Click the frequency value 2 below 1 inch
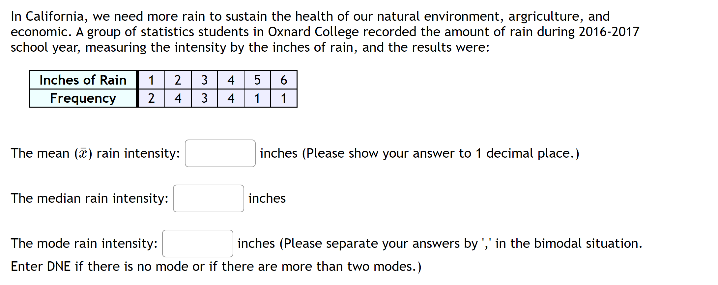The image size is (718, 285). (x=152, y=98)
